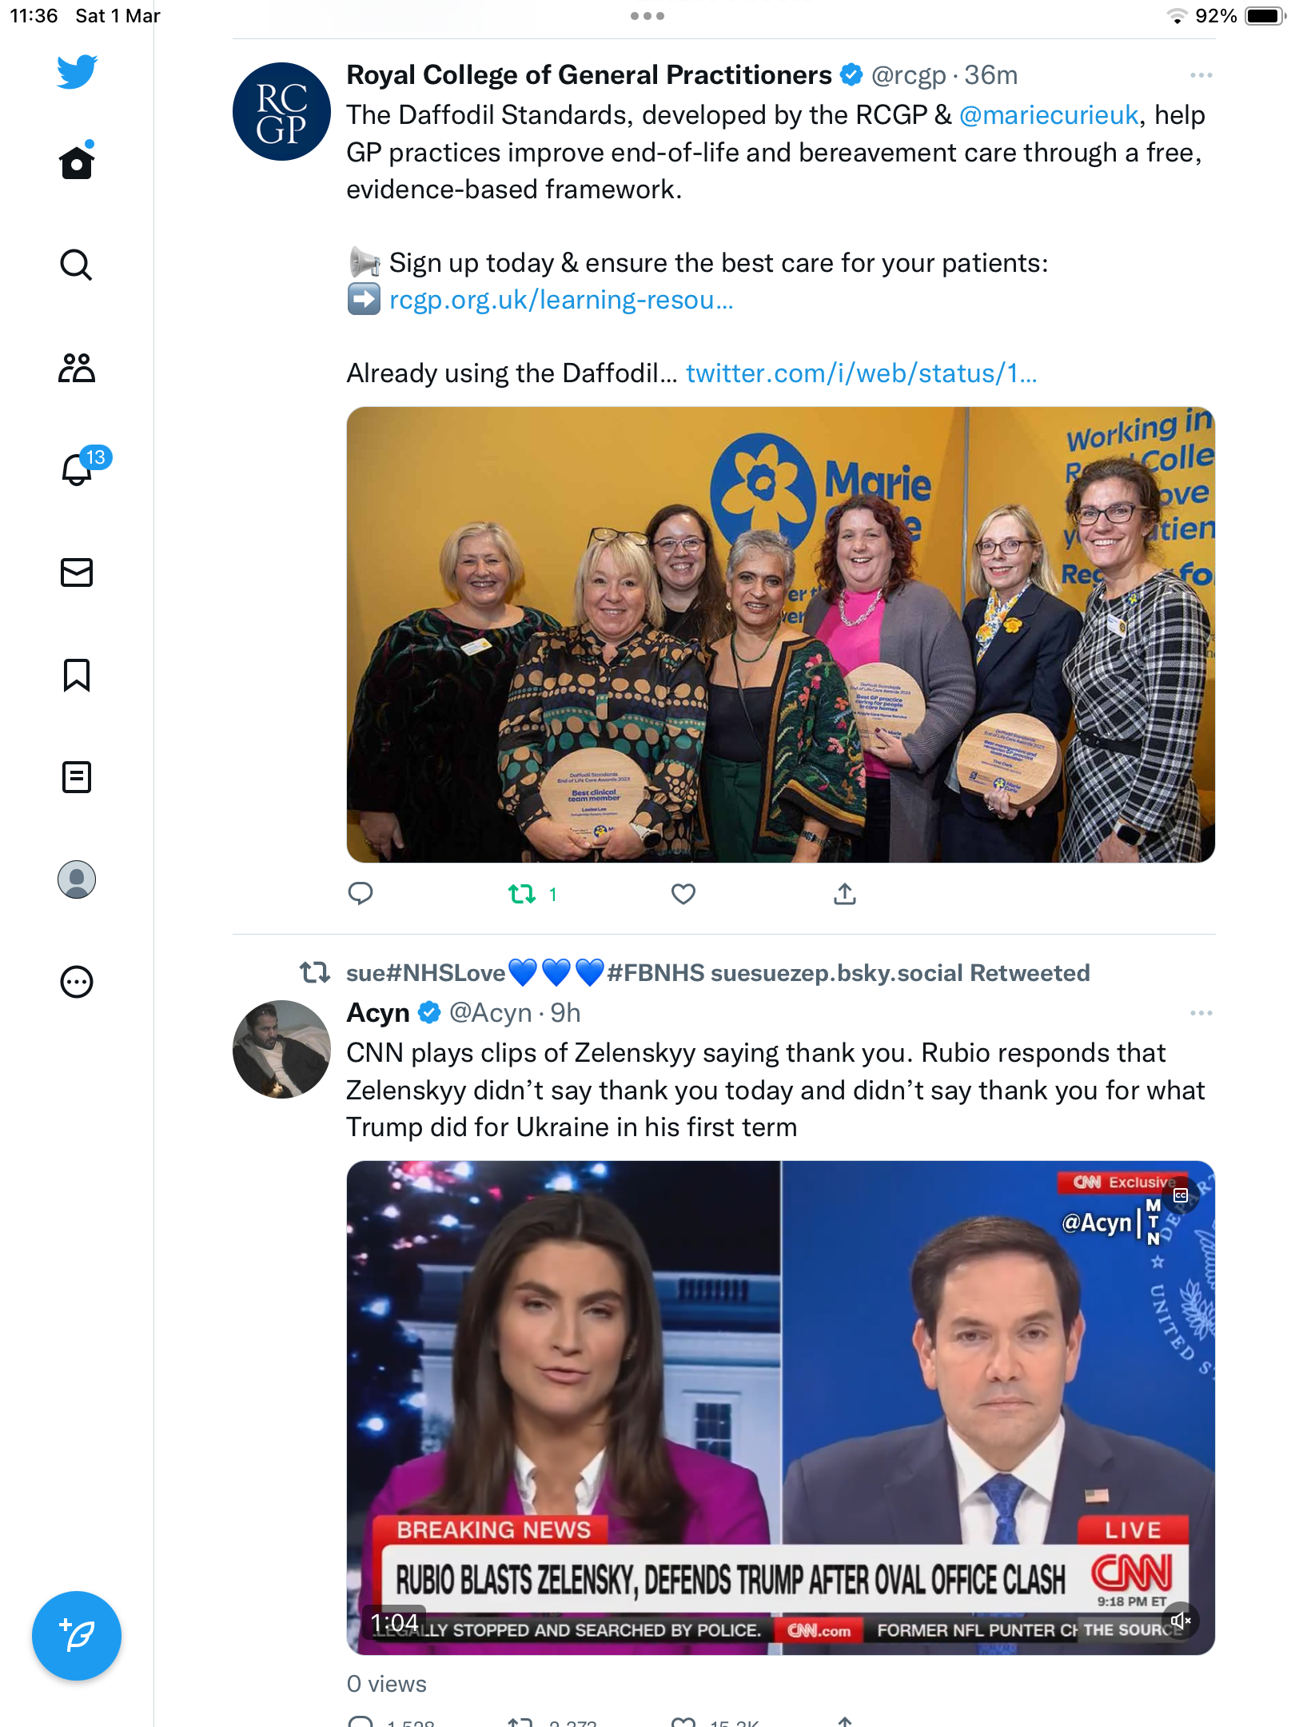The height and width of the screenshot is (1727, 1295).
Task: Expand the More circle menu in sidebar
Action: pos(77,982)
